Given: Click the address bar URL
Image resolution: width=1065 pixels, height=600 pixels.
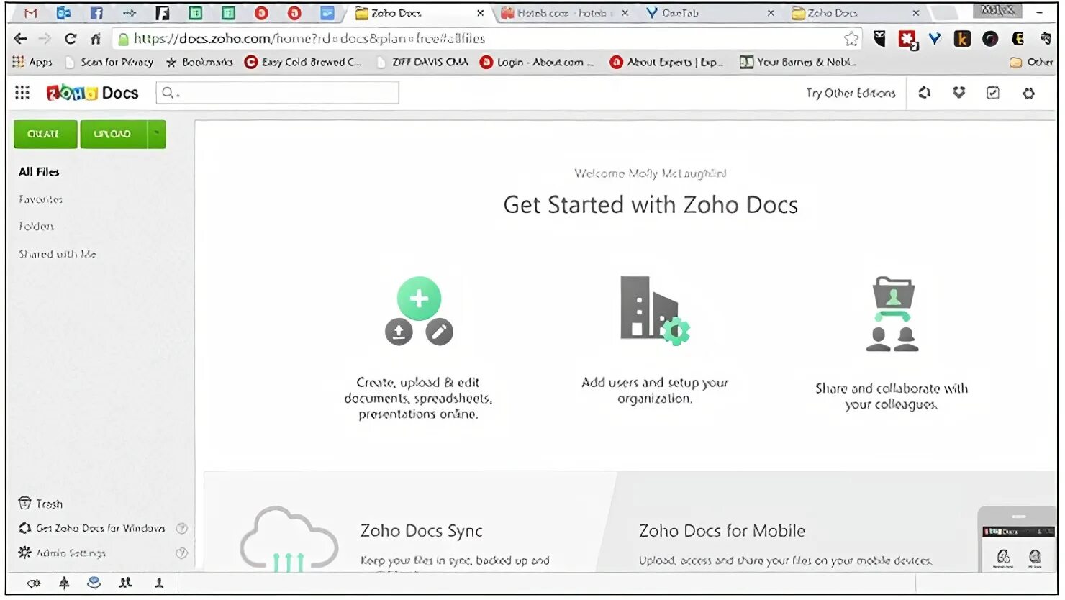Looking at the screenshot, I should coord(309,39).
